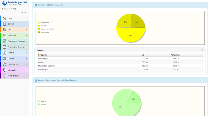210x116 pixels.
Task: Click the Sair logout link
Action: 24,13
